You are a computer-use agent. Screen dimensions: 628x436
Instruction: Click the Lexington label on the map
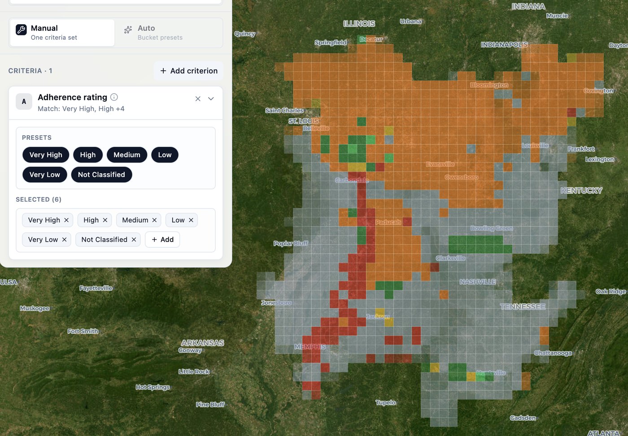[x=600, y=159]
